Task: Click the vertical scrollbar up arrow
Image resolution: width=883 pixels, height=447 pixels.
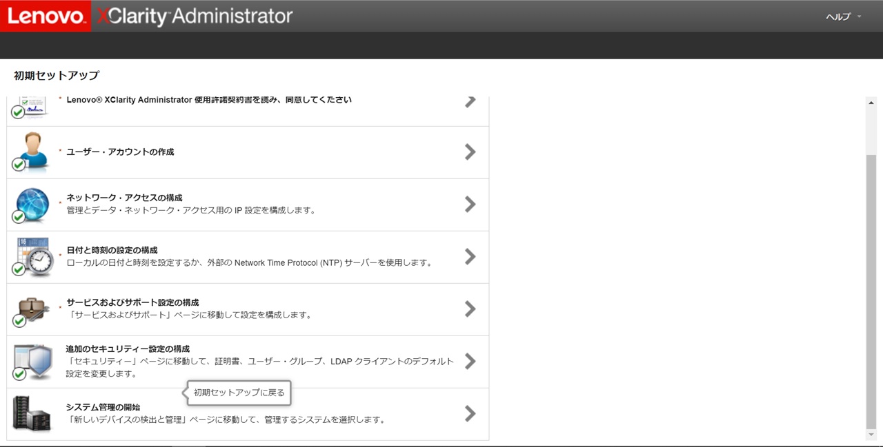Action: tap(871, 103)
